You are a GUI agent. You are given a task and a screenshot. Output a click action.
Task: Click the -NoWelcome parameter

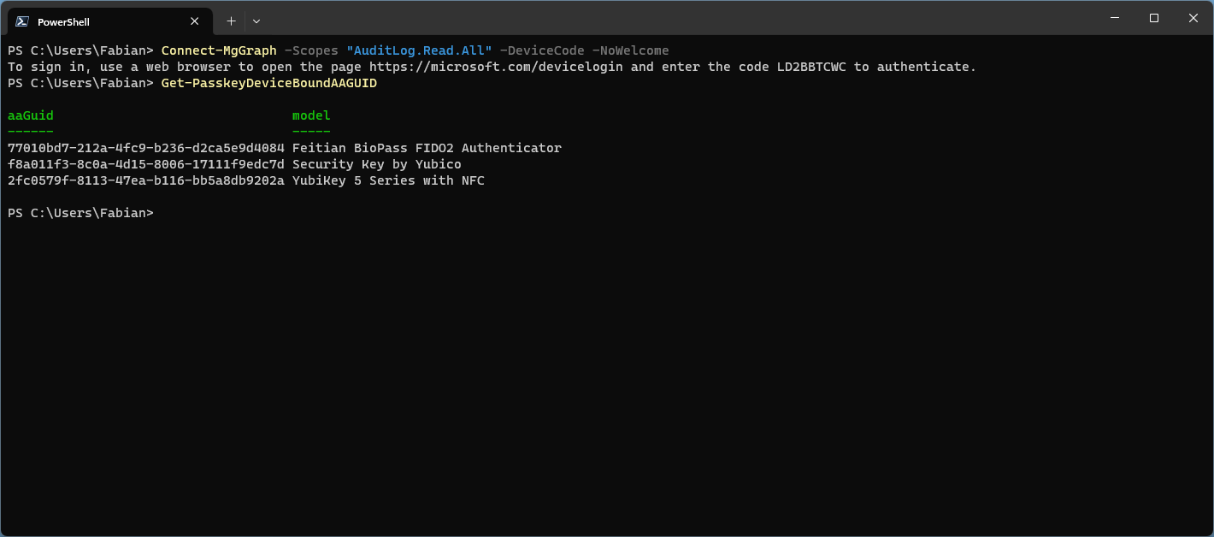tap(630, 50)
